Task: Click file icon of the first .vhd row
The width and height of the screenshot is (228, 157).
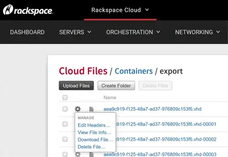Action: (x=91, y=109)
